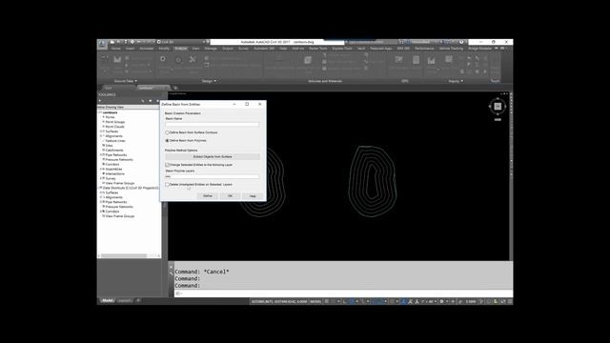Add a new drawing tab with the plus icon
The width and height of the screenshot is (610, 343).
click(x=175, y=88)
